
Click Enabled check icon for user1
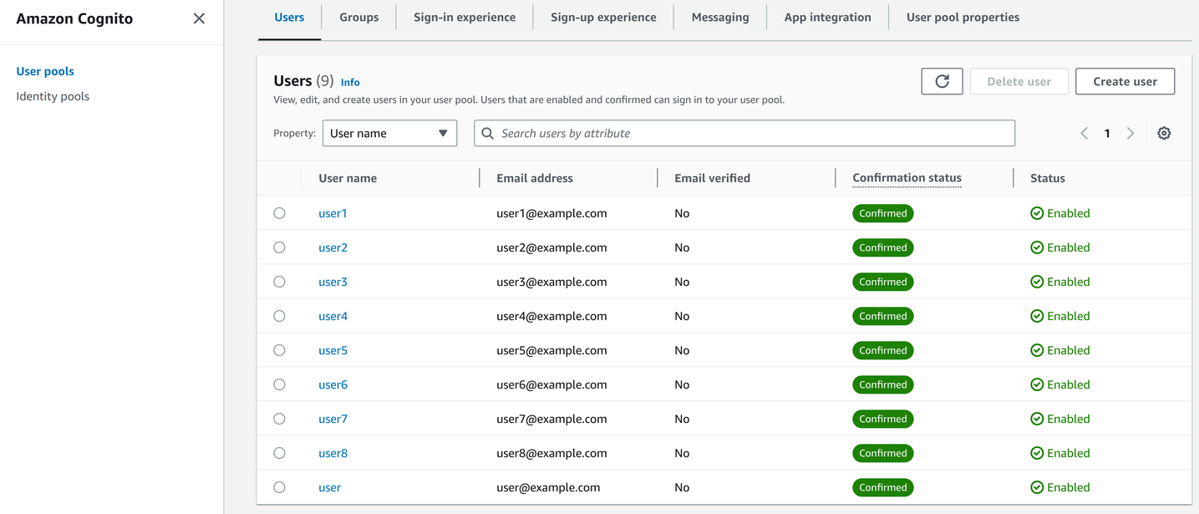1037,213
